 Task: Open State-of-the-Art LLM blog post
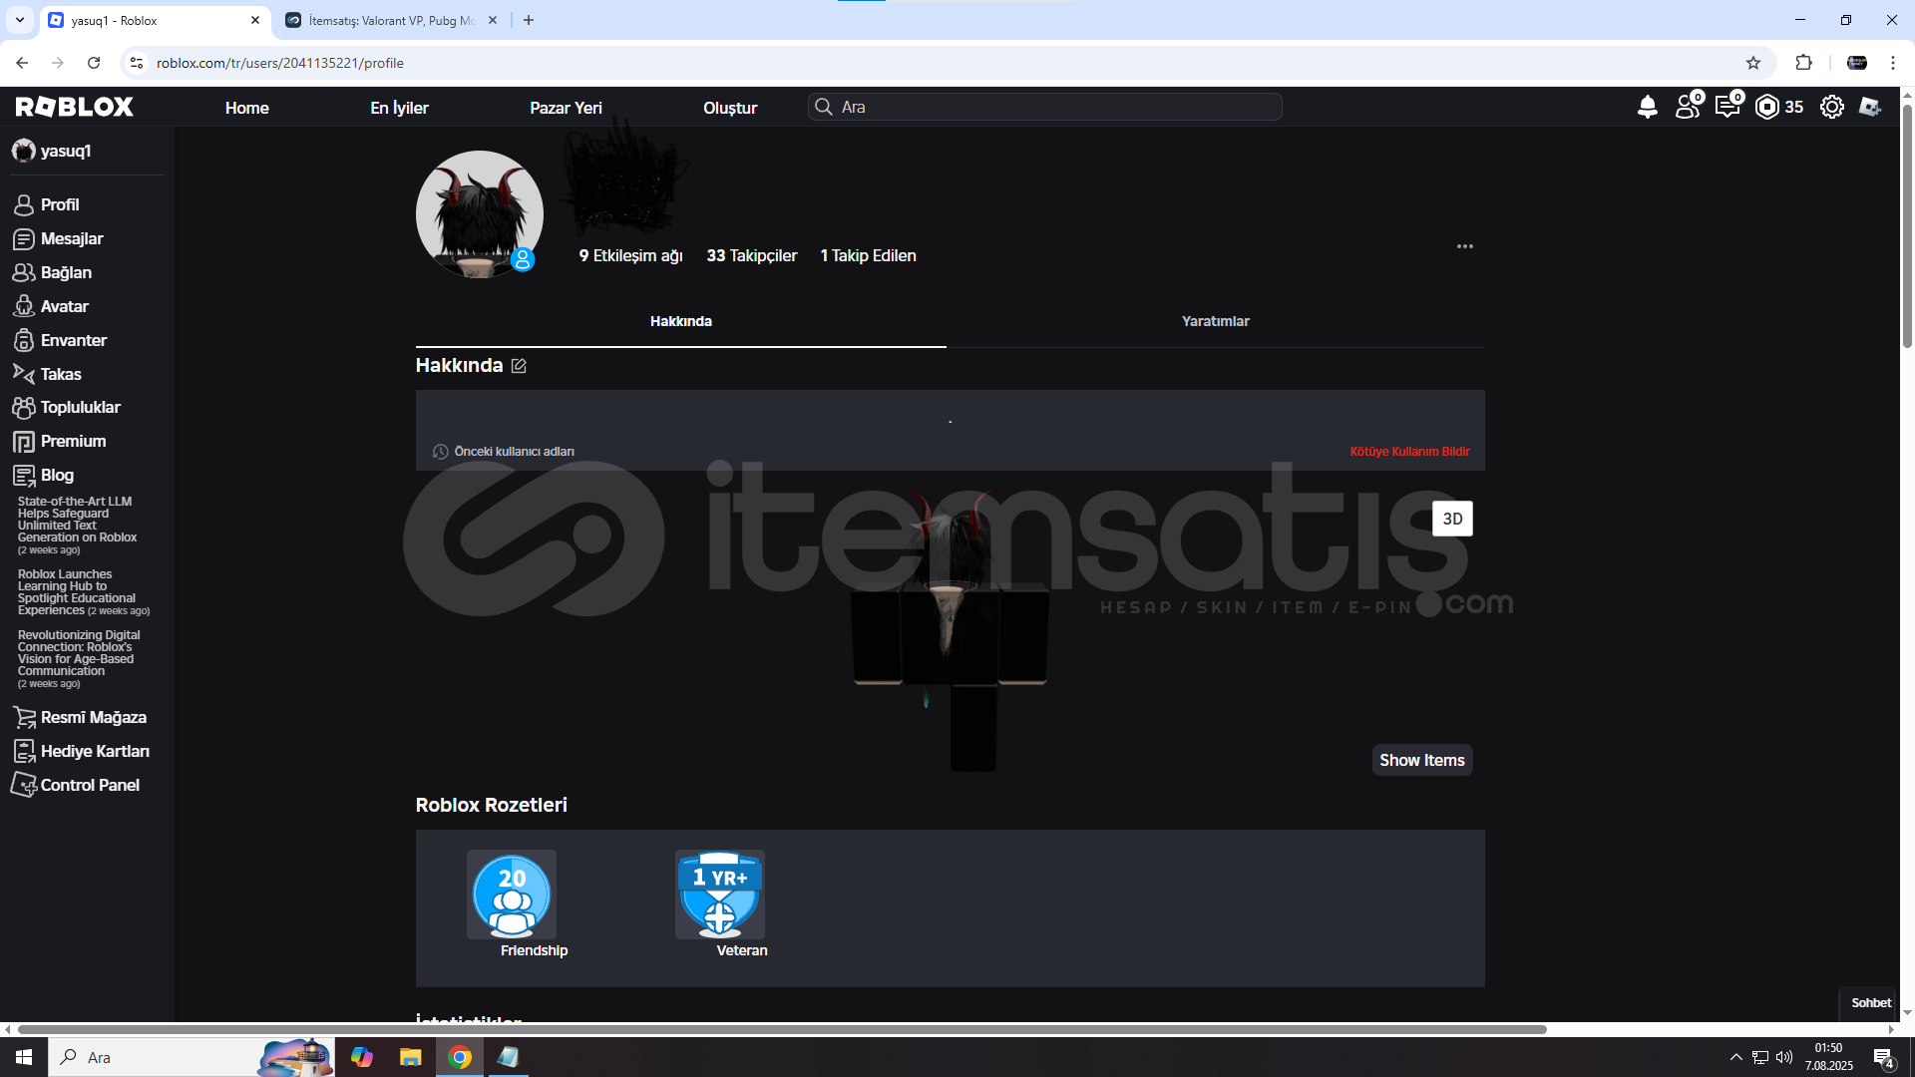pos(77,525)
